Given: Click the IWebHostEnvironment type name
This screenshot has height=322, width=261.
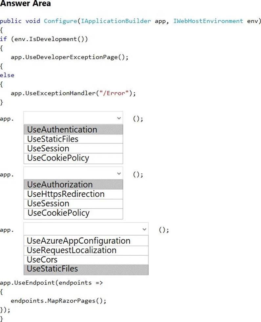Looking at the screenshot, I should 208,21.
